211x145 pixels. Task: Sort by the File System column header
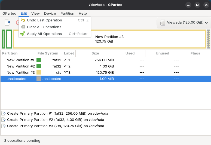(x=48, y=53)
